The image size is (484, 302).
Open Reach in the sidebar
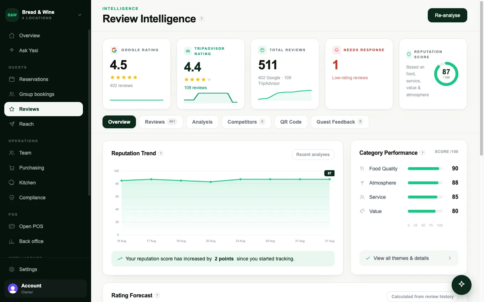(43, 124)
